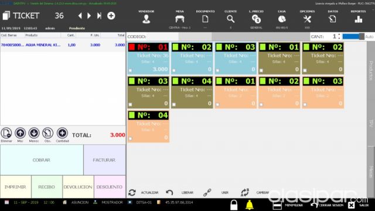Jump to last ticket arrow
Image resolution: width=375 pixels, height=211 pixels.
point(99,16)
